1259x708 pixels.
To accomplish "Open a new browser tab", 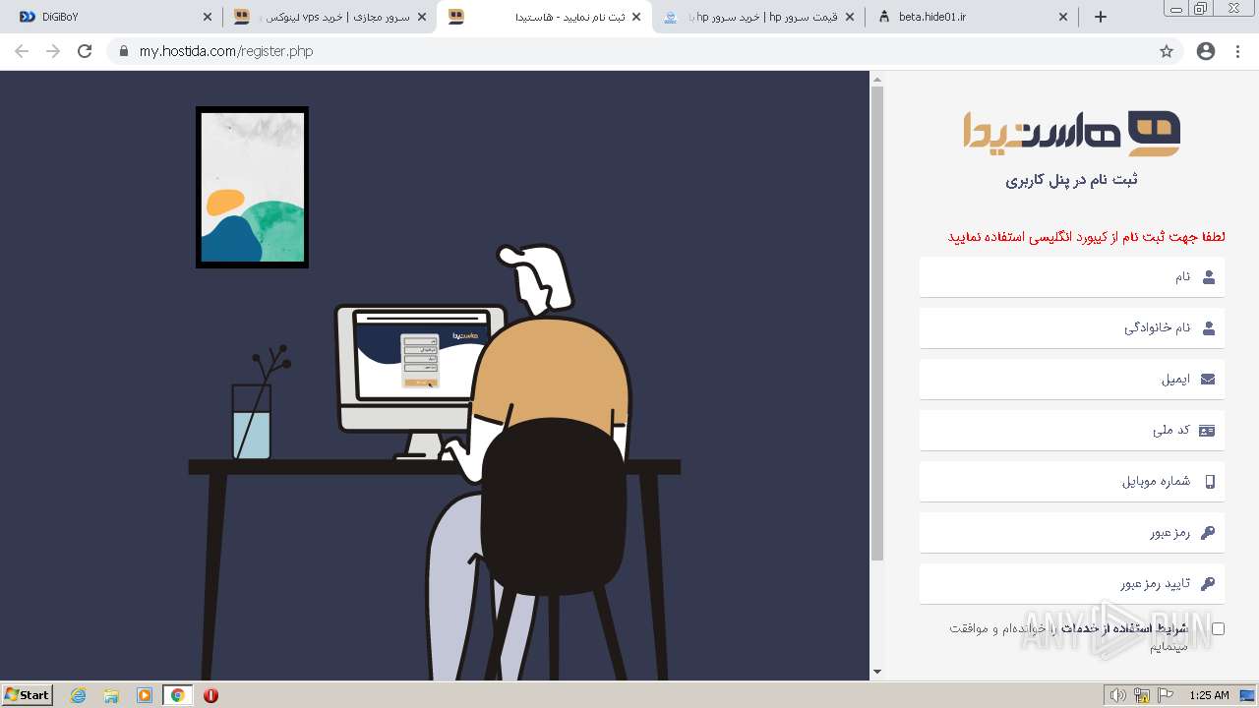I will point(1101,17).
